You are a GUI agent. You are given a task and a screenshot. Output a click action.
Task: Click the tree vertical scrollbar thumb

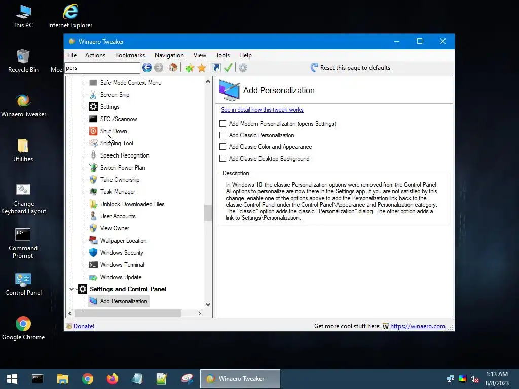click(x=208, y=213)
